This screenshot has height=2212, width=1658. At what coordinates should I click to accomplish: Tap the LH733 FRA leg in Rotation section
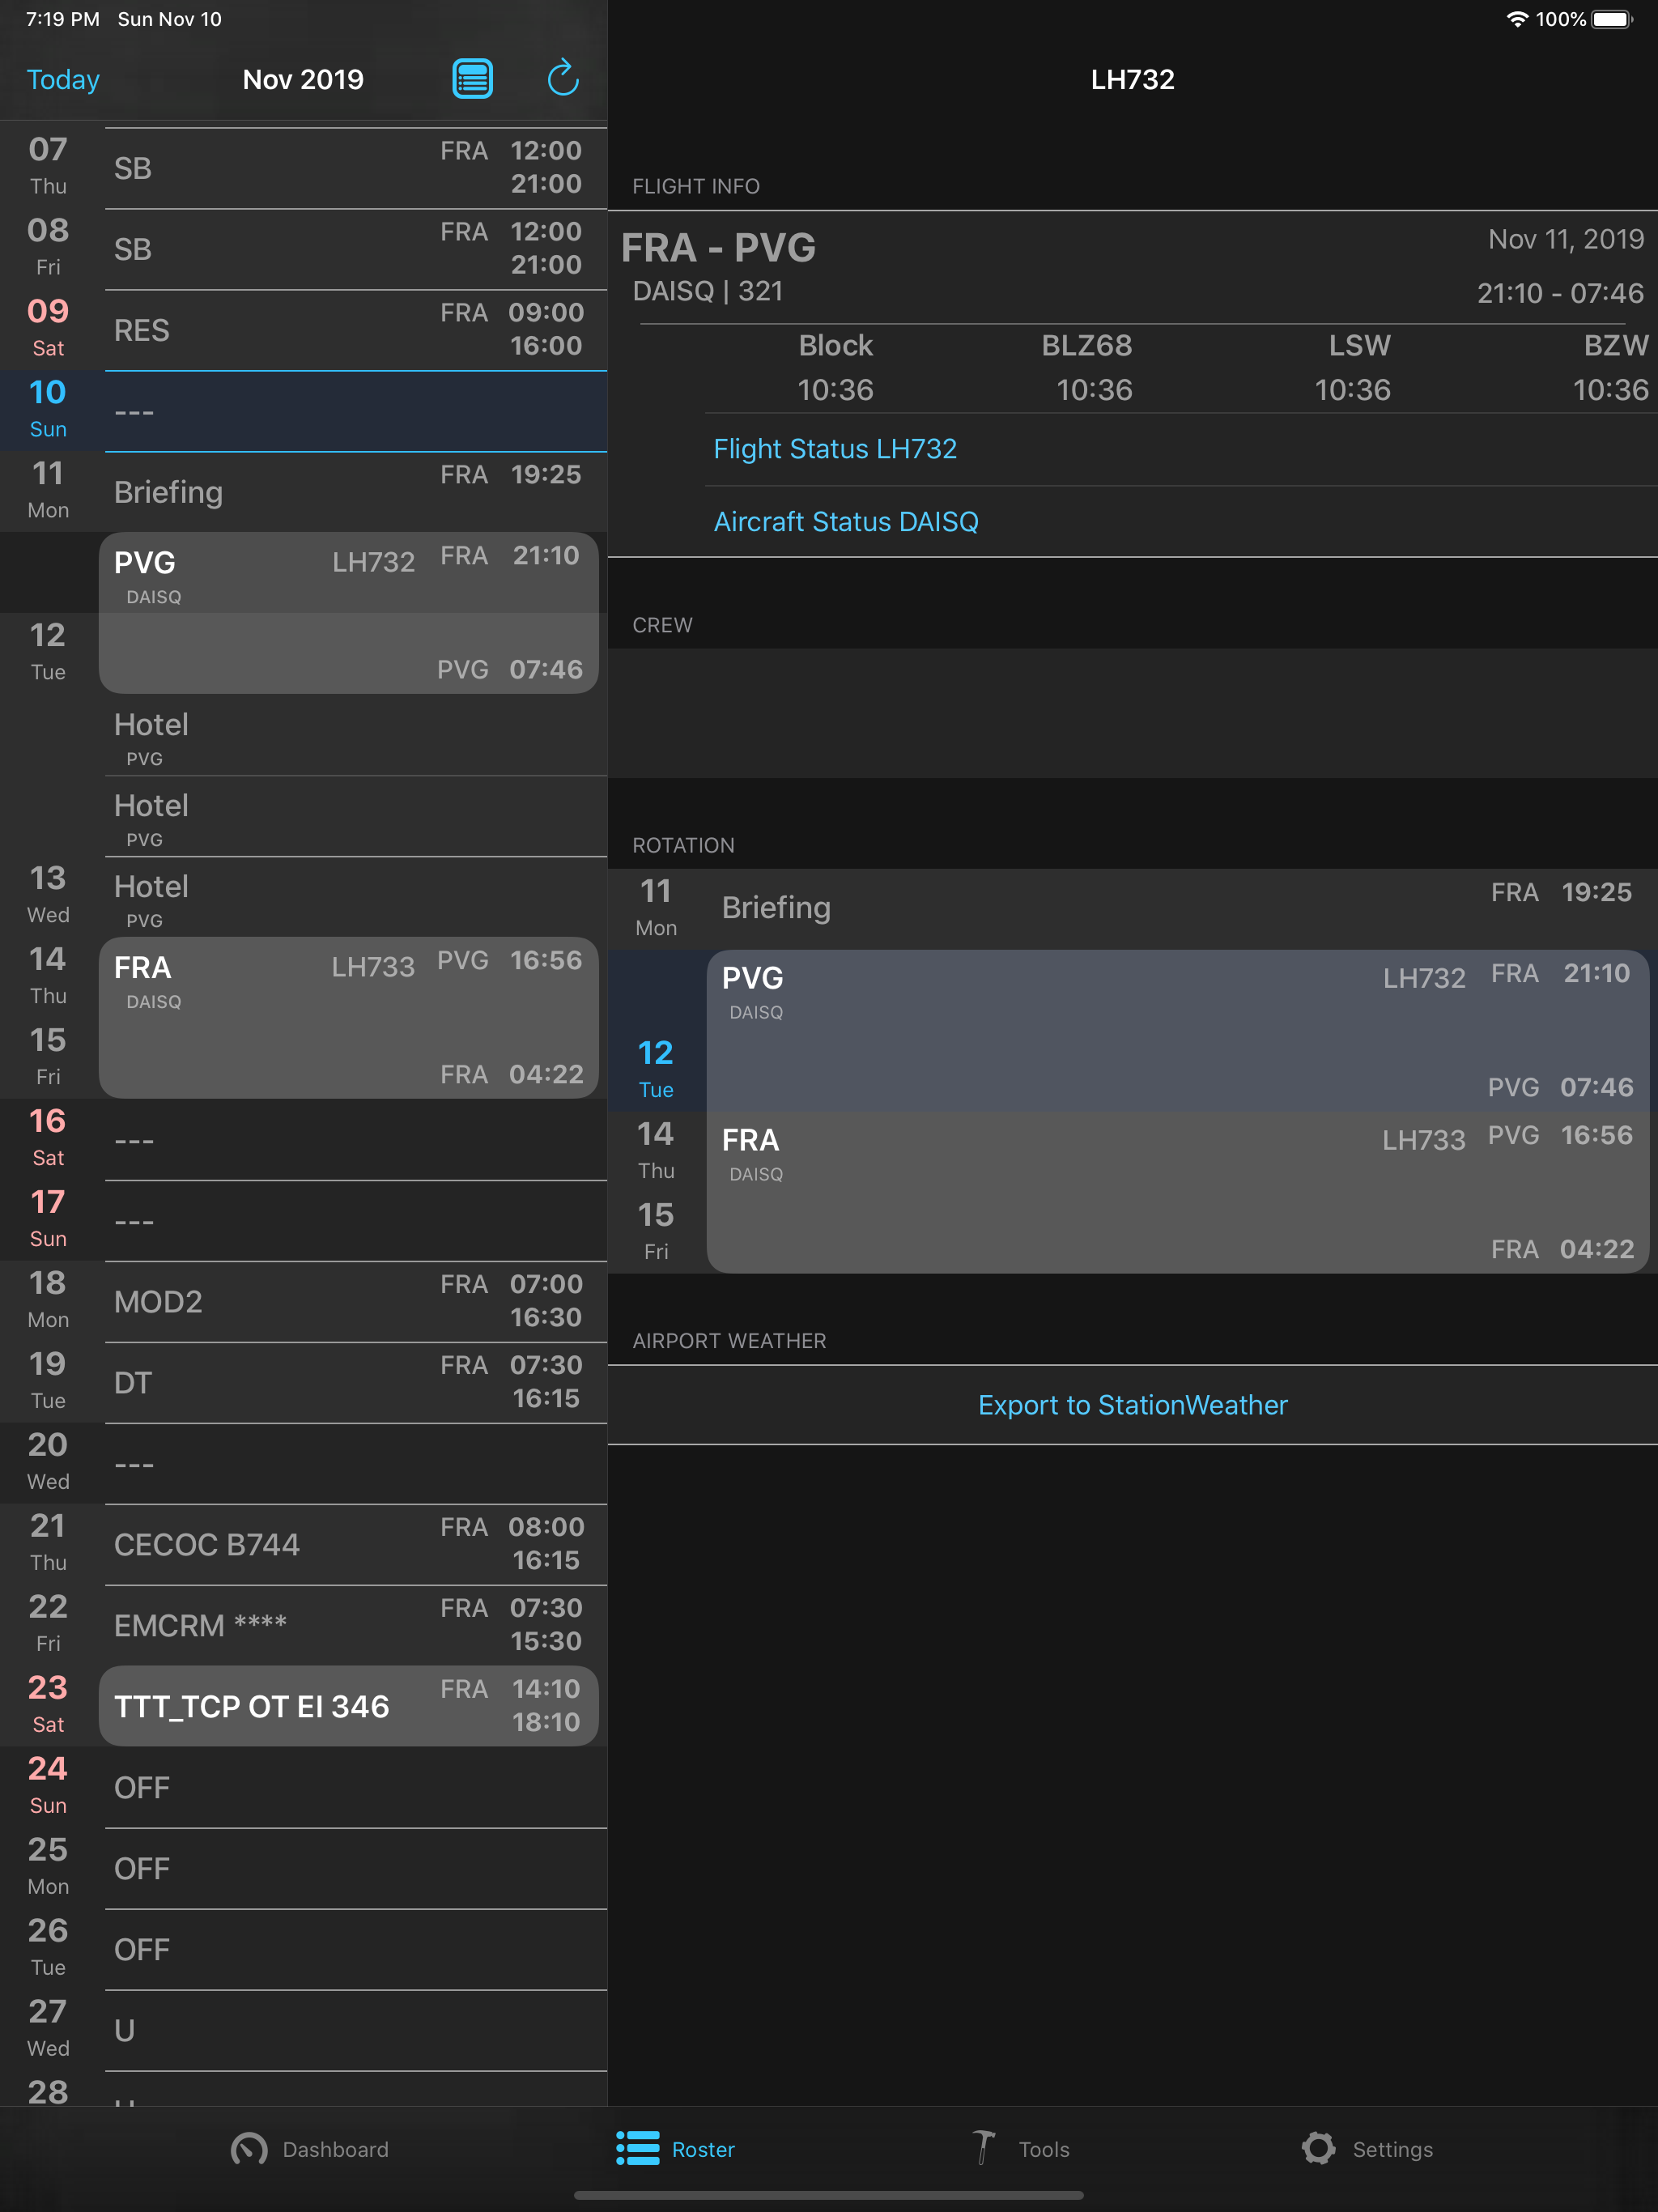pos(1178,1193)
